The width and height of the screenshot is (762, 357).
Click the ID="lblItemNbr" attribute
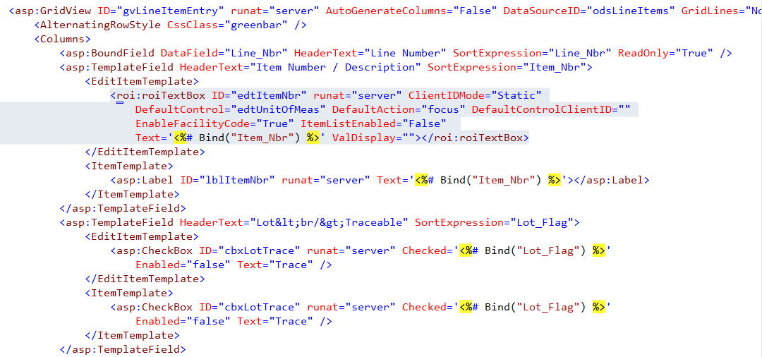pos(228,180)
